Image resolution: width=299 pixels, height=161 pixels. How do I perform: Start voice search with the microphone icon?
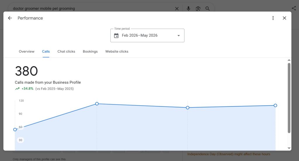point(188,8)
